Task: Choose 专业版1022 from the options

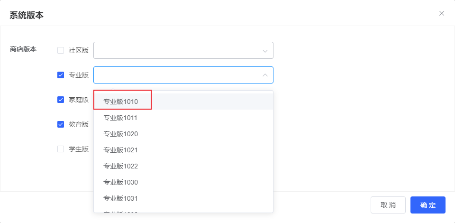Action: coord(121,166)
